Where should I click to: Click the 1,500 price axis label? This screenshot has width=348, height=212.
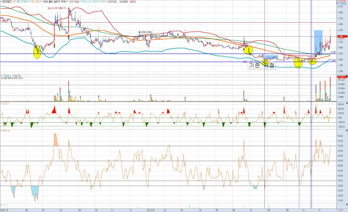click(x=340, y=71)
